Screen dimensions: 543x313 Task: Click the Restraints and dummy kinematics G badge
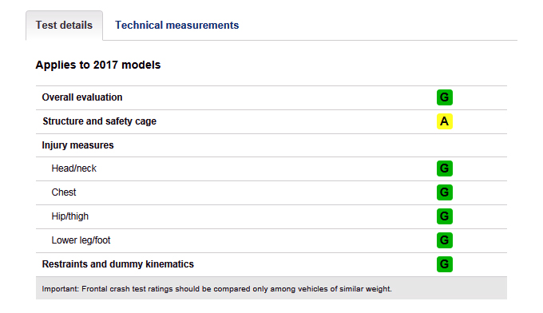tap(444, 263)
